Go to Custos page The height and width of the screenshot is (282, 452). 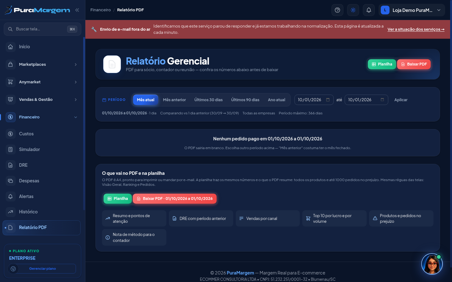42,134
